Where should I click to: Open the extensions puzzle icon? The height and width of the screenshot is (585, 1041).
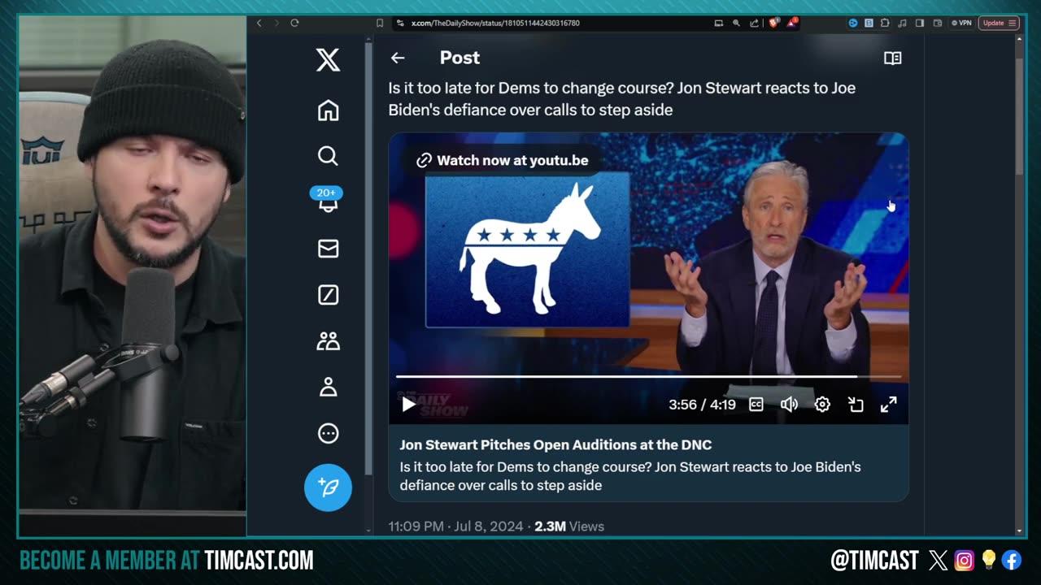(x=885, y=23)
